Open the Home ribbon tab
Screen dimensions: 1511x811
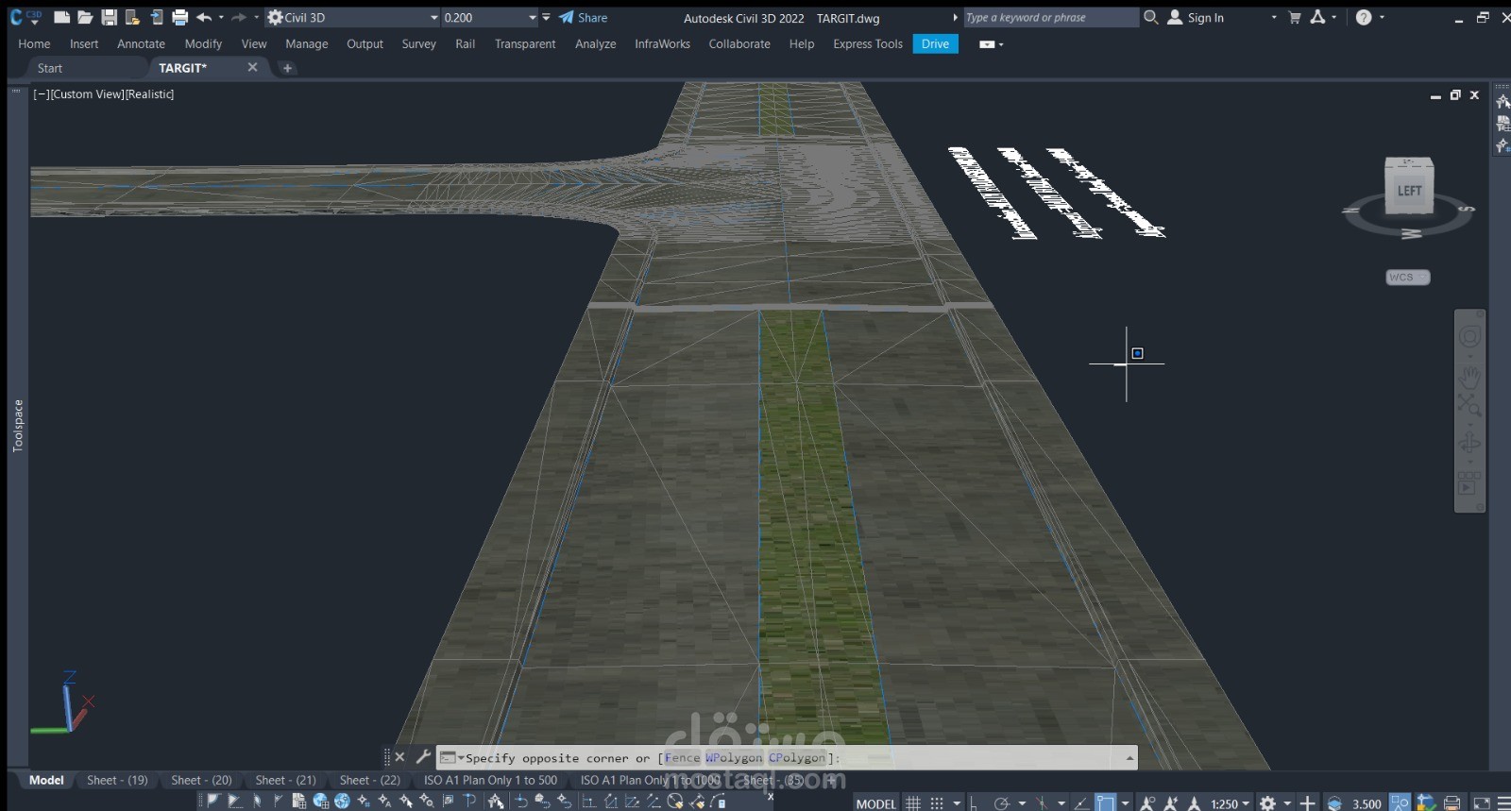click(34, 43)
